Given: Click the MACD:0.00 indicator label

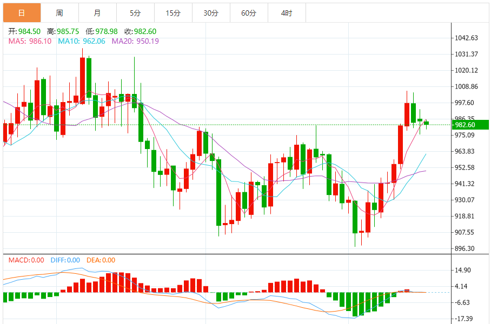Looking at the screenshot, I should point(26,260).
